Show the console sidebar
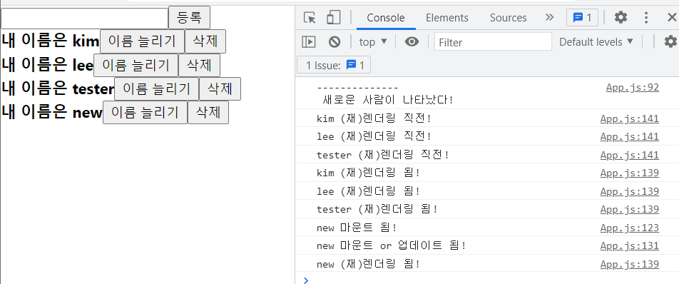Image resolution: width=679 pixels, height=284 pixels. [x=309, y=42]
